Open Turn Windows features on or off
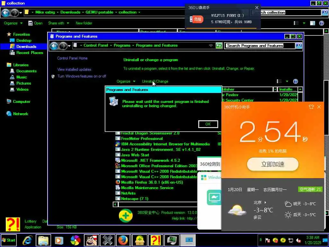The image size is (329, 247). pos(82,76)
